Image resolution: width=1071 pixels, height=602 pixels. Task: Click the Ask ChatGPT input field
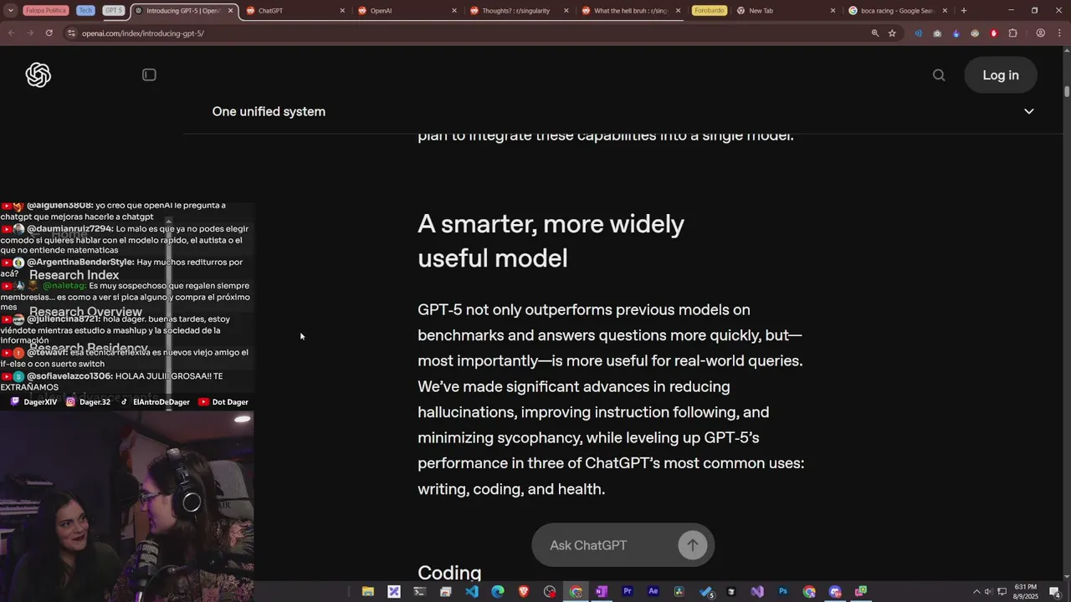[607, 545]
